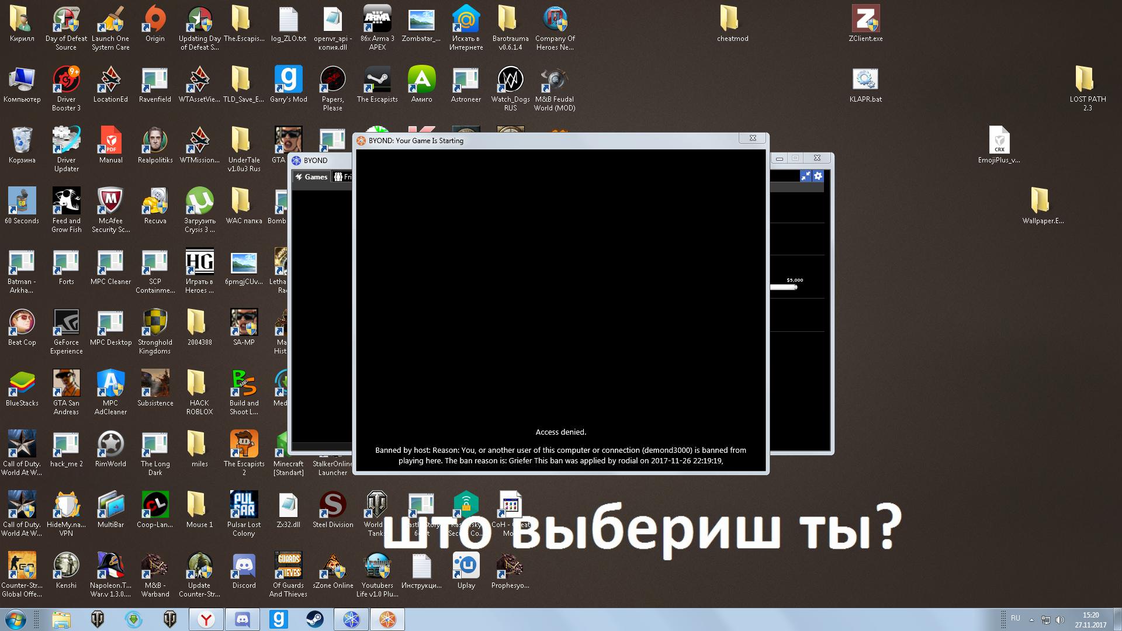This screenshot has width=1122, height=631.
Task: Open Discord from the taskbar
Action: coord(242,619)
